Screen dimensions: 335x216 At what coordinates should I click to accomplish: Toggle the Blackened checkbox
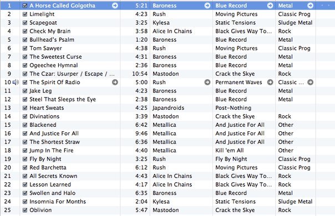[x=25, y=125]
